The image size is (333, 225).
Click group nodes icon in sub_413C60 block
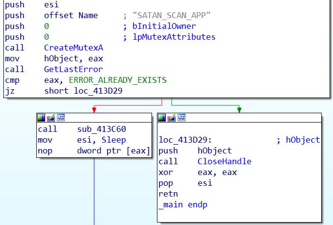click(x=61, y=118)
